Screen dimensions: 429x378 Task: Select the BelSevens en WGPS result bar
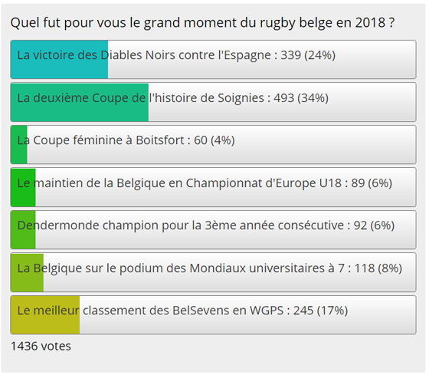214,315
